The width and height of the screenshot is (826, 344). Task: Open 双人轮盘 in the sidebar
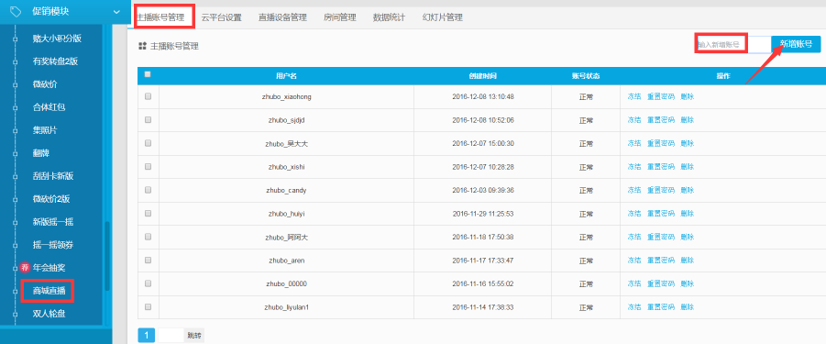(49, 314)
